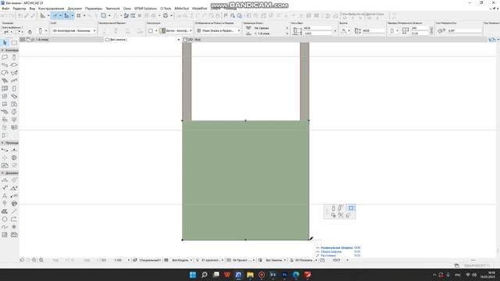Open the layer dropdown Конструктив - Колонны
The height and width of the screenshot is (281, 500).
[73, 30]
